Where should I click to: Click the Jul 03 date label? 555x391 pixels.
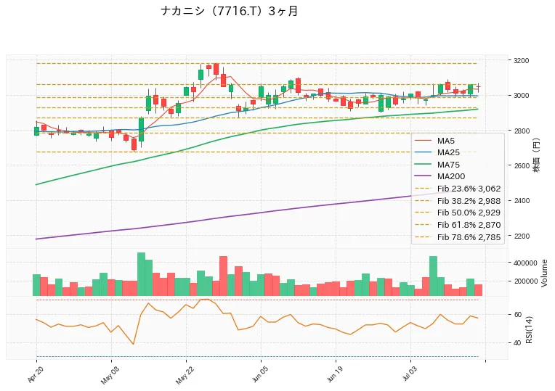click(410, 374)
